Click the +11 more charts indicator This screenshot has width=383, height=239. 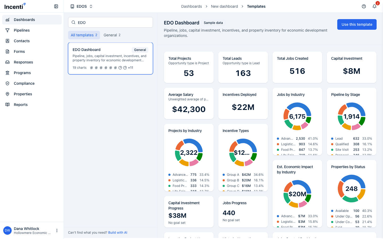click(131, 68)
